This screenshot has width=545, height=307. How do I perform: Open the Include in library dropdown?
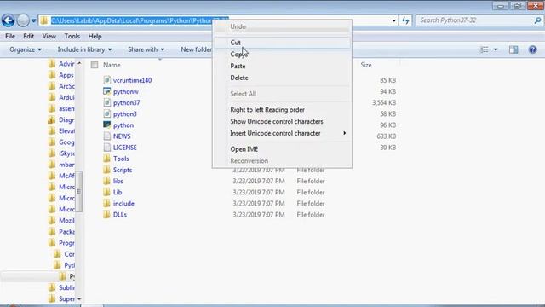[x=84, y=49]
